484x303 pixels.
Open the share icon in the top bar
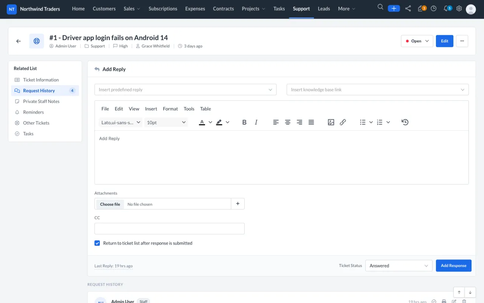coord(408,8)
